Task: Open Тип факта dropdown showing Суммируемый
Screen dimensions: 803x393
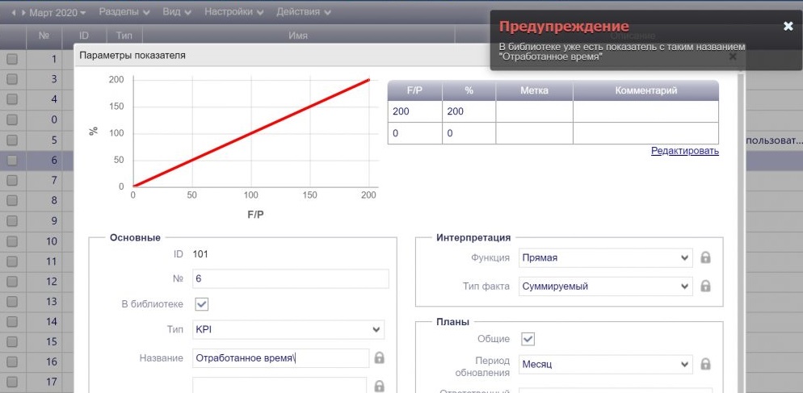Action: [605, 286]
